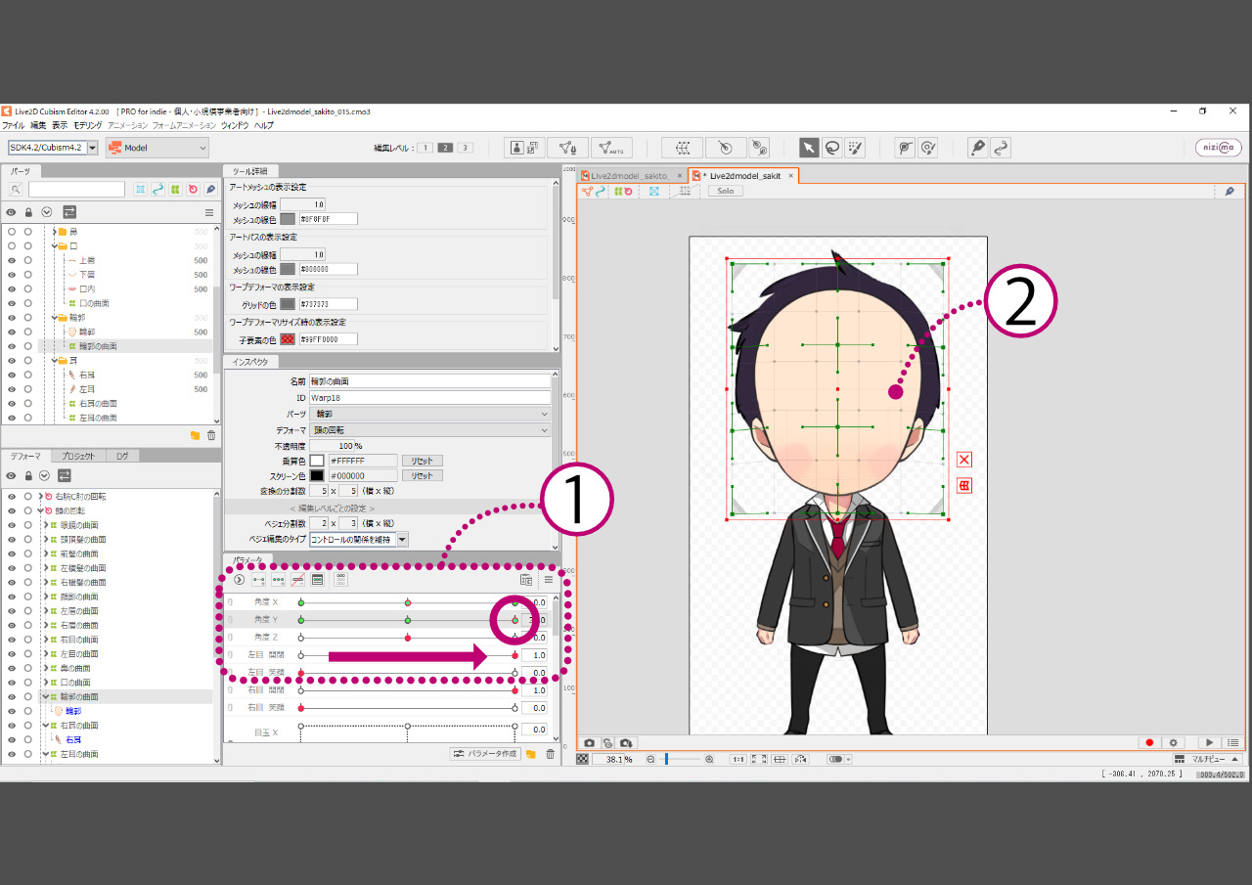Delete parameter using trash icon

(550, 754)
